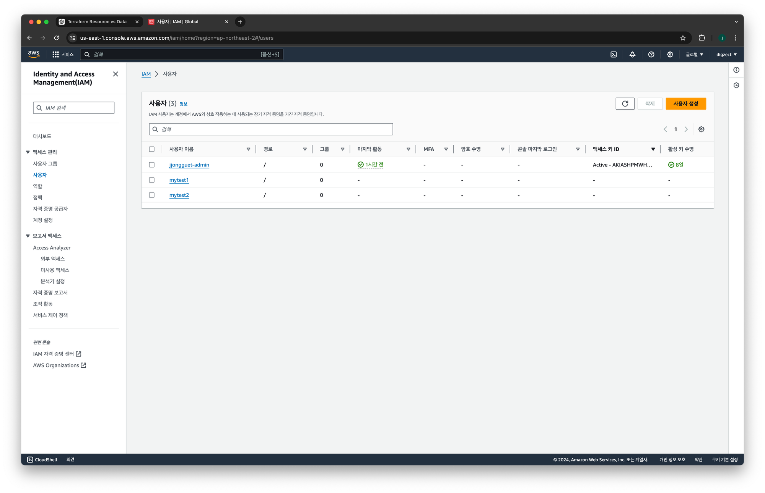
Task: Close the IAM navigation sidebar
Action: (x=116, y=74)
